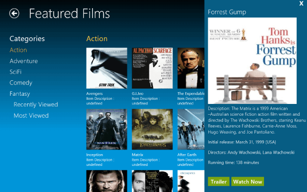This screenshot has height=192, width=307.
Task: Click The Expendables title text
Action: click(191, 94)
